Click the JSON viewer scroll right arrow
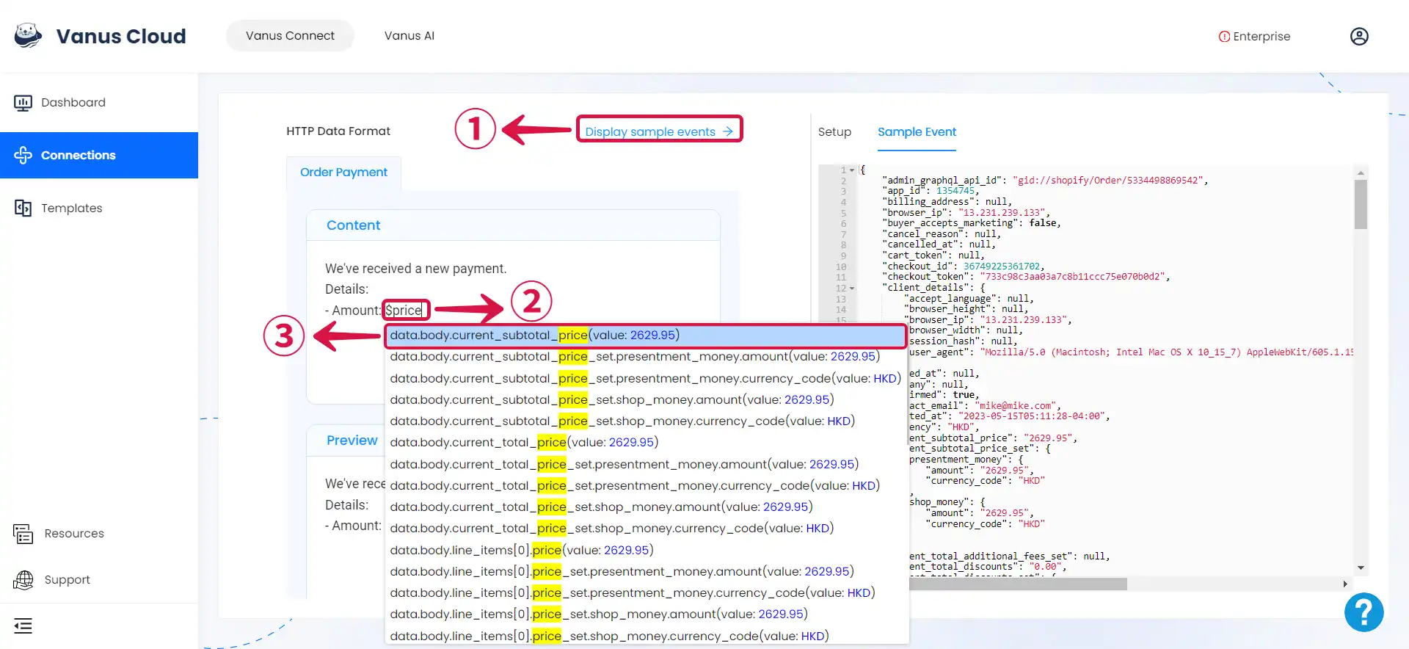The image size is (1409, 649). click(x=1345, y=584)
